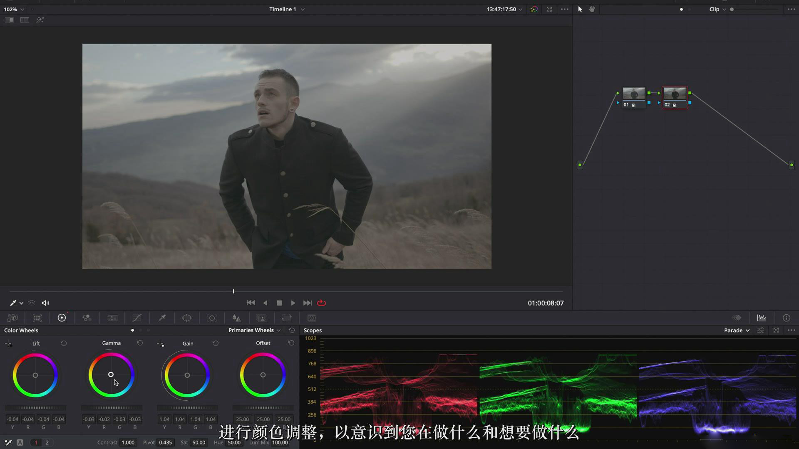Reset the Gamma wheel

(x=140, y=343)
